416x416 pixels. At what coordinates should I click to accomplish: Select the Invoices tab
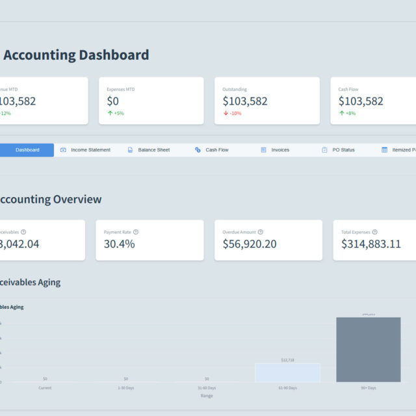tap(280, 150)
